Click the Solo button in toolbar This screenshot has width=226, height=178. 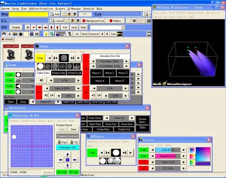pyautogui.click(x=113, y=34)
